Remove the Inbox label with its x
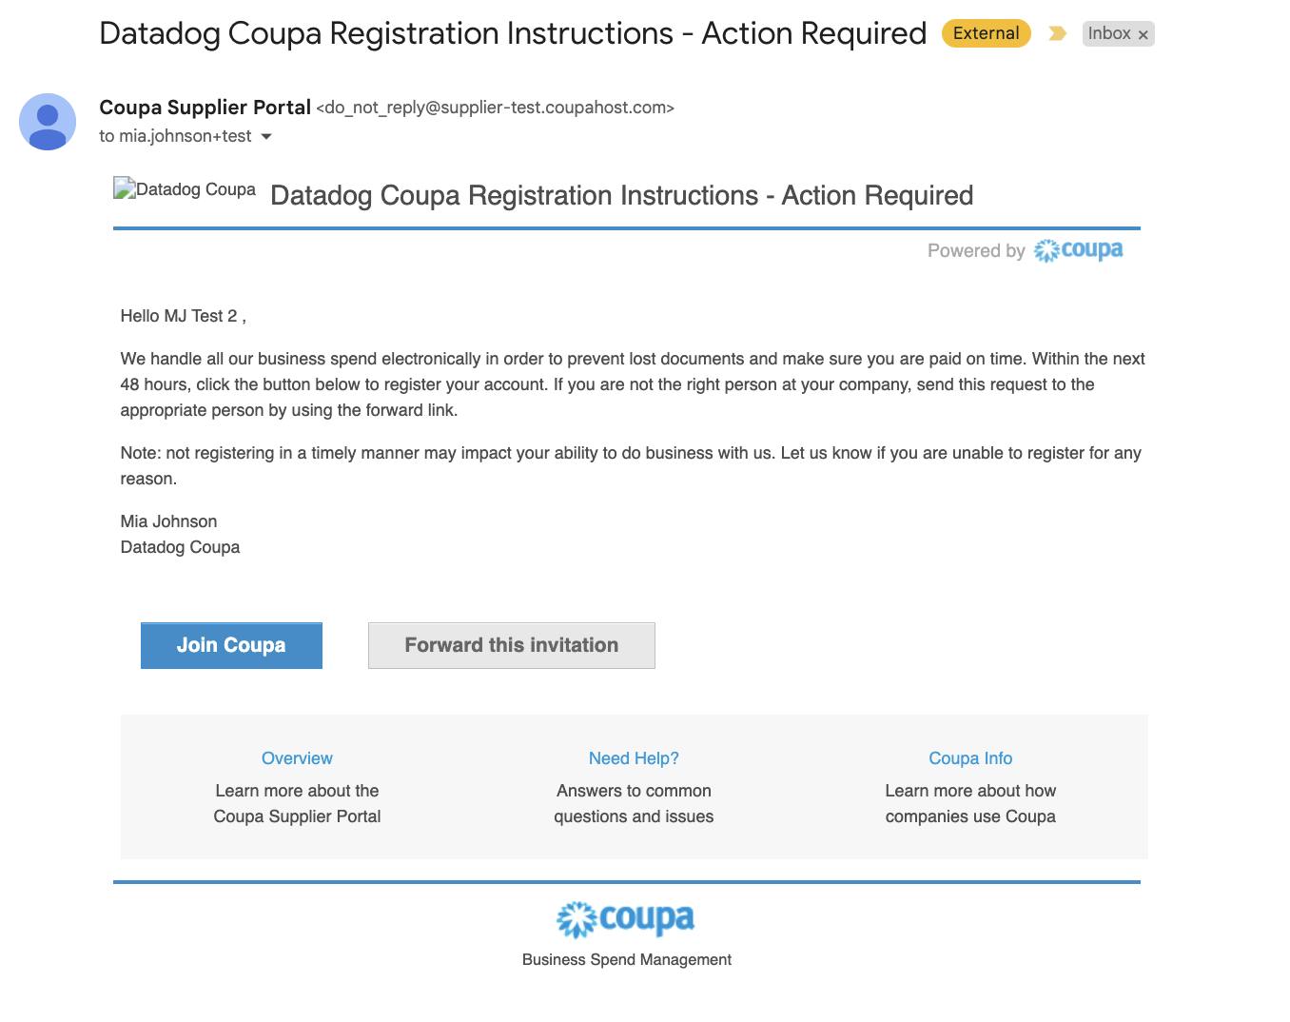Image resolution: width=1290 pixels, height=1022 pixels. pyautogui.click(x=1143, y=34)
